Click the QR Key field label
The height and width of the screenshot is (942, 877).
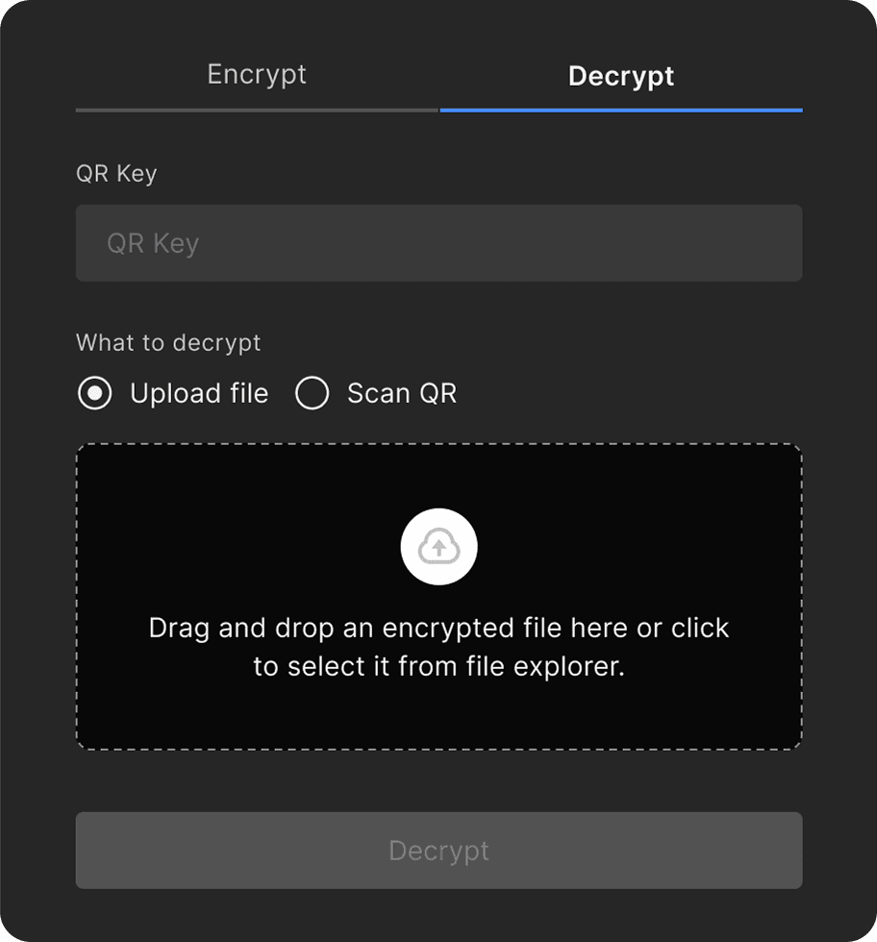pyautogui.click(x=116, y=174)
